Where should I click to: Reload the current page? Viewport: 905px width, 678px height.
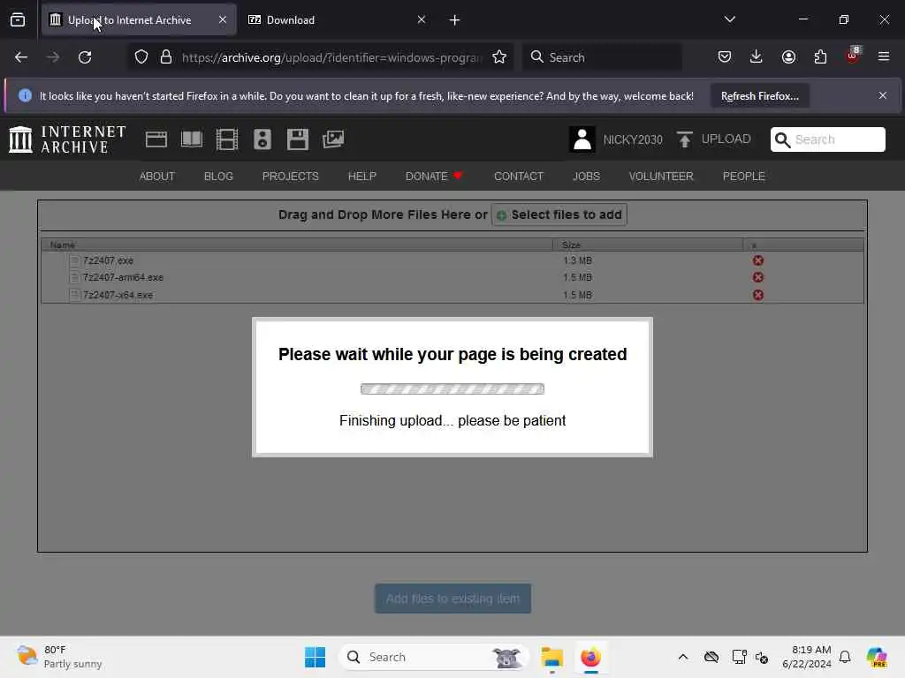pos(85,57)
